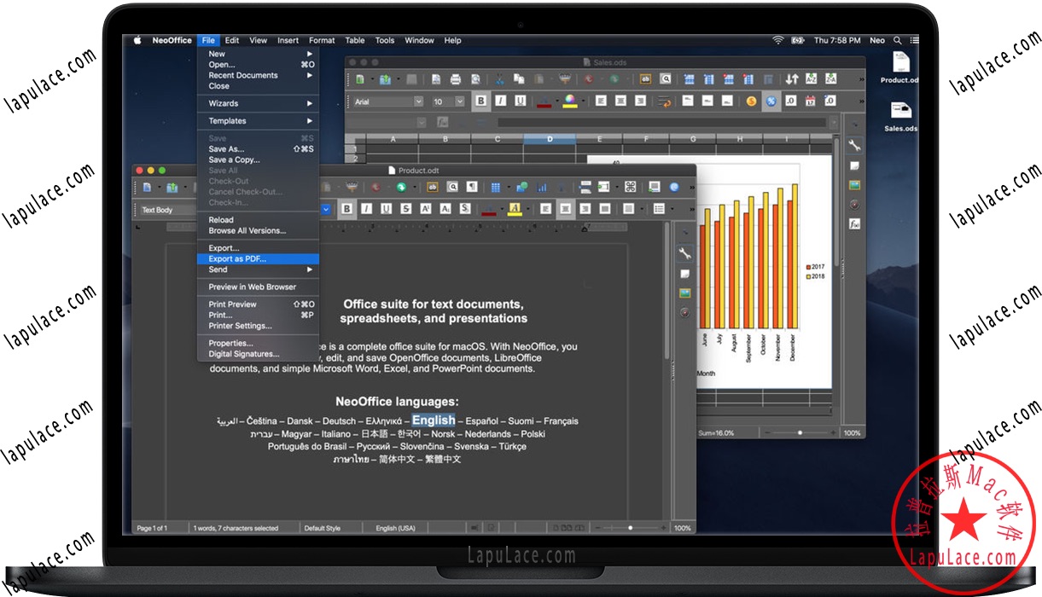Toggle formatting marks display in Writer

470,187
